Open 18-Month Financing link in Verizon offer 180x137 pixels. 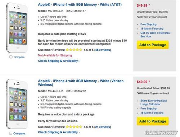click(152, 113)
